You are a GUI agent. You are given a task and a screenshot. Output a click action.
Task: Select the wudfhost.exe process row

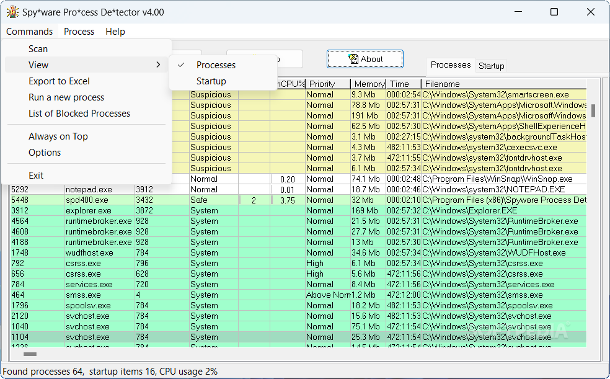(x=298, y=252)
